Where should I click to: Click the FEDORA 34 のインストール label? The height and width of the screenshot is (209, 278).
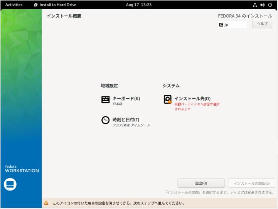tap(245, 16)
